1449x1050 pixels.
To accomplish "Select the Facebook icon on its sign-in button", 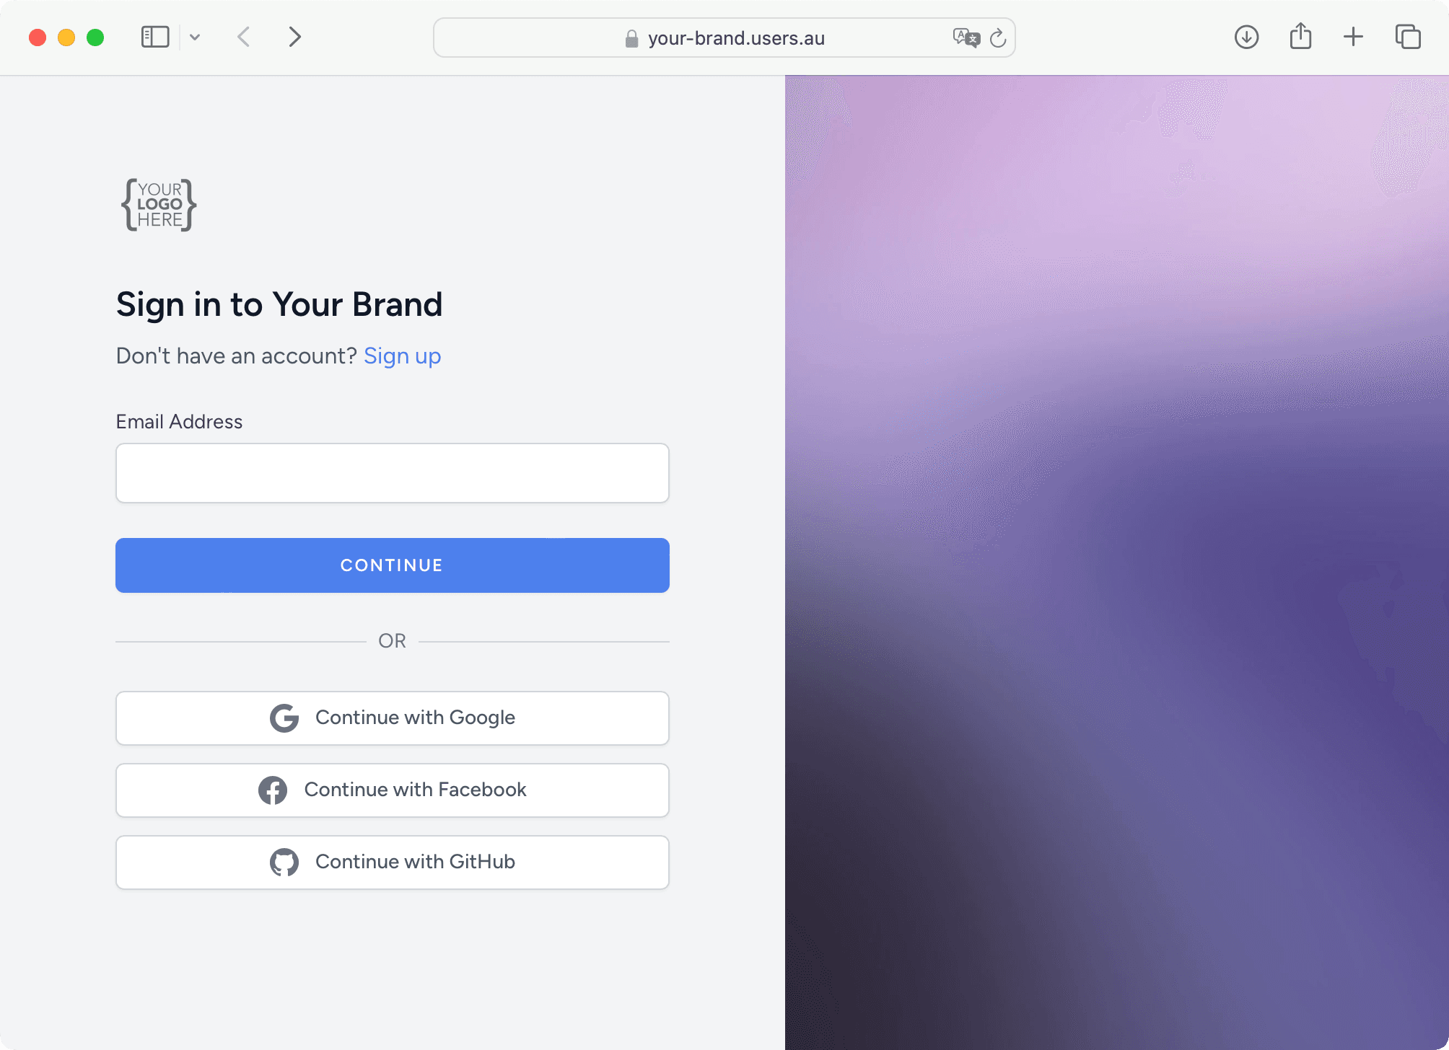I will (273, 790).
